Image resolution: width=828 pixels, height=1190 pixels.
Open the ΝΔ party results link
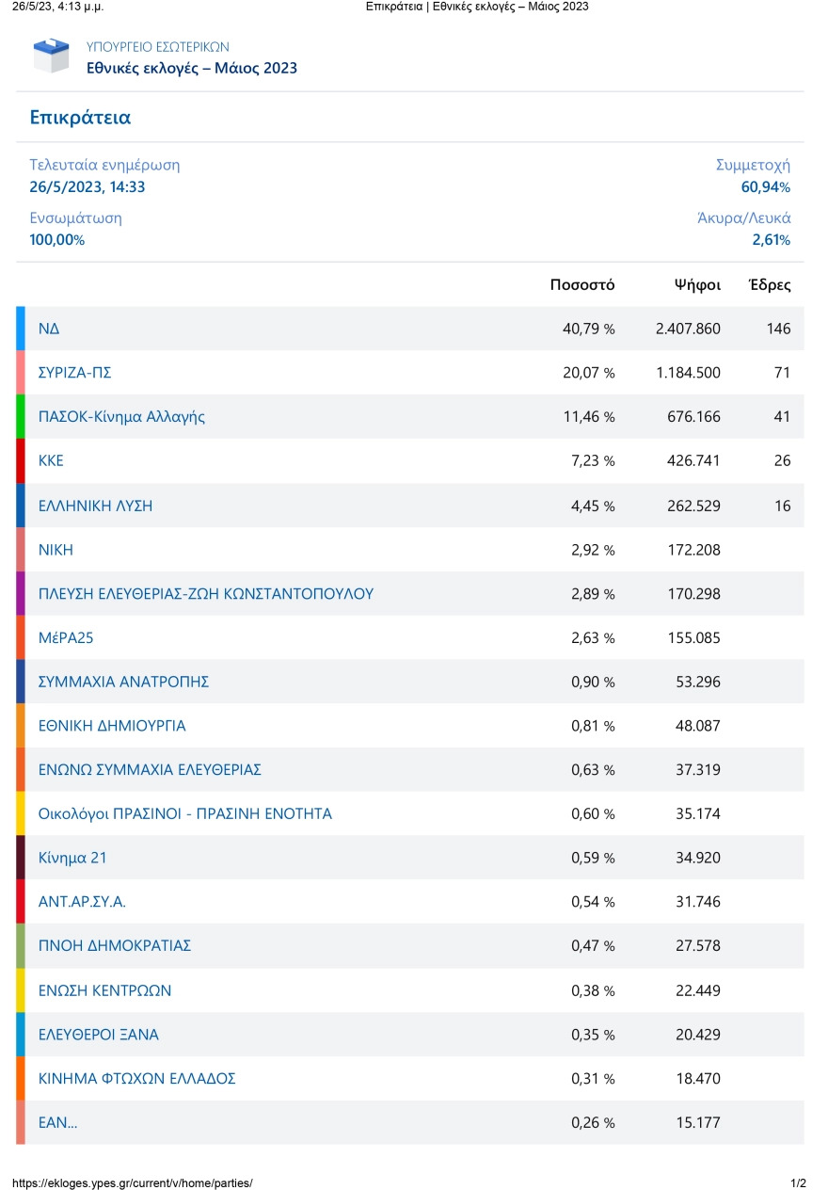49,329
